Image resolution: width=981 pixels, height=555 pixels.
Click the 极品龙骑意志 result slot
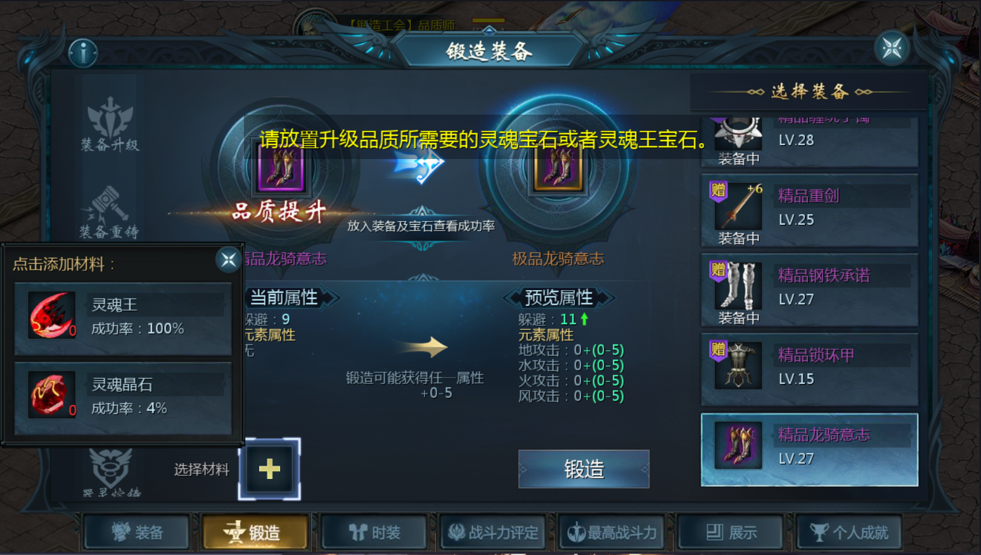(x=558, y=167)
